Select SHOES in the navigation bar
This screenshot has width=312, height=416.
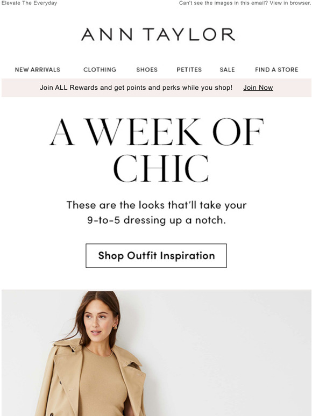point(147,69)
